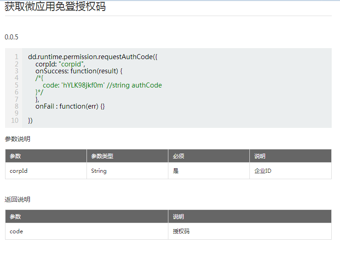Image resolution: width=340 pixels, height=253 pixels.
Task: Click the dd.runtime.permission.requestAuthCode code line
Action: coord(92,57)
